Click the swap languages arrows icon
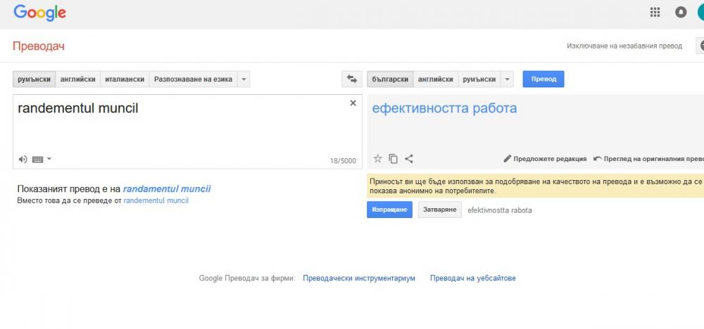704x329 pixels. [350, 79]
